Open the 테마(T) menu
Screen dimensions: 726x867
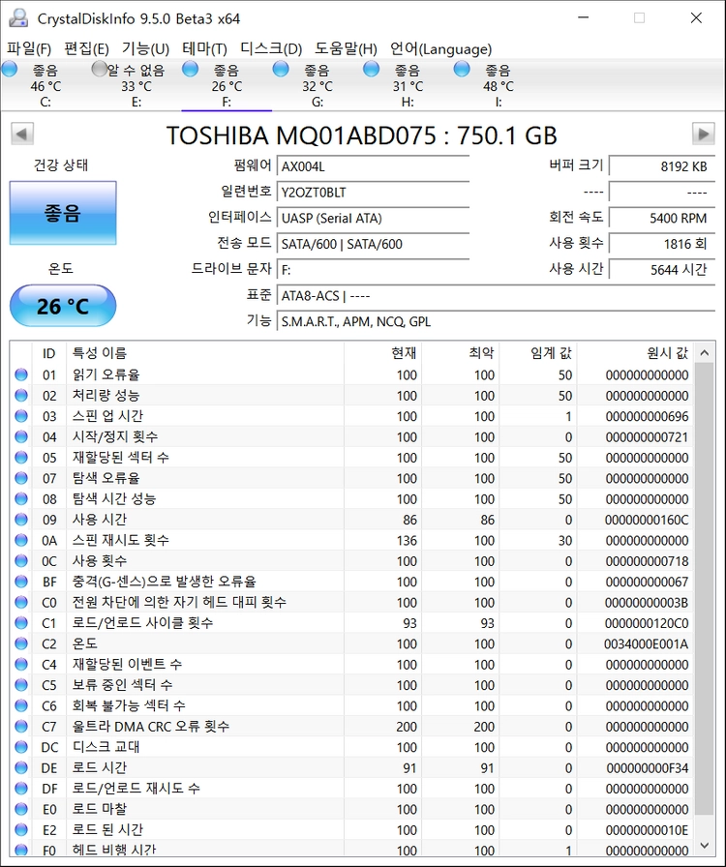coord(205,49)
